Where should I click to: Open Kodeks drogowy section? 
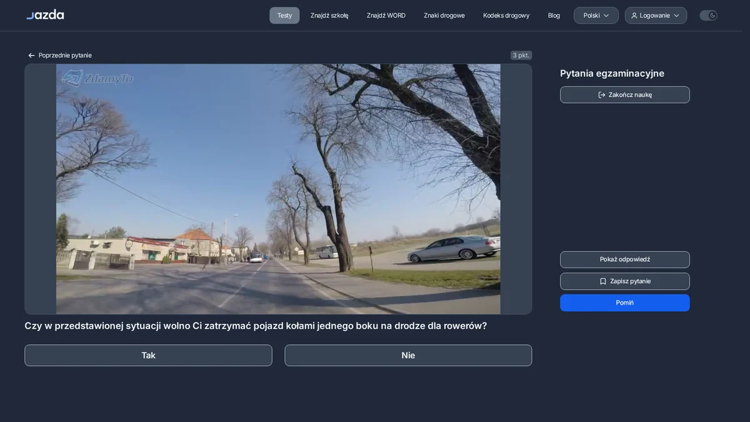point(506,16)
